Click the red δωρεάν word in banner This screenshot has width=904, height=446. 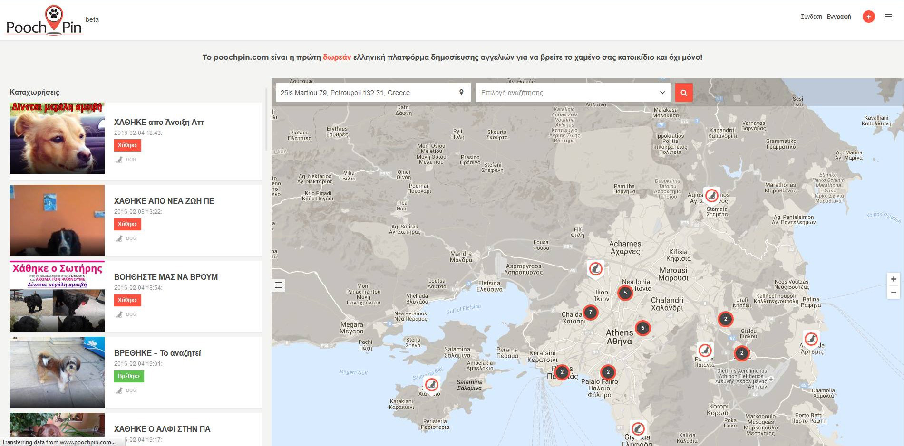tap(337, 57)
